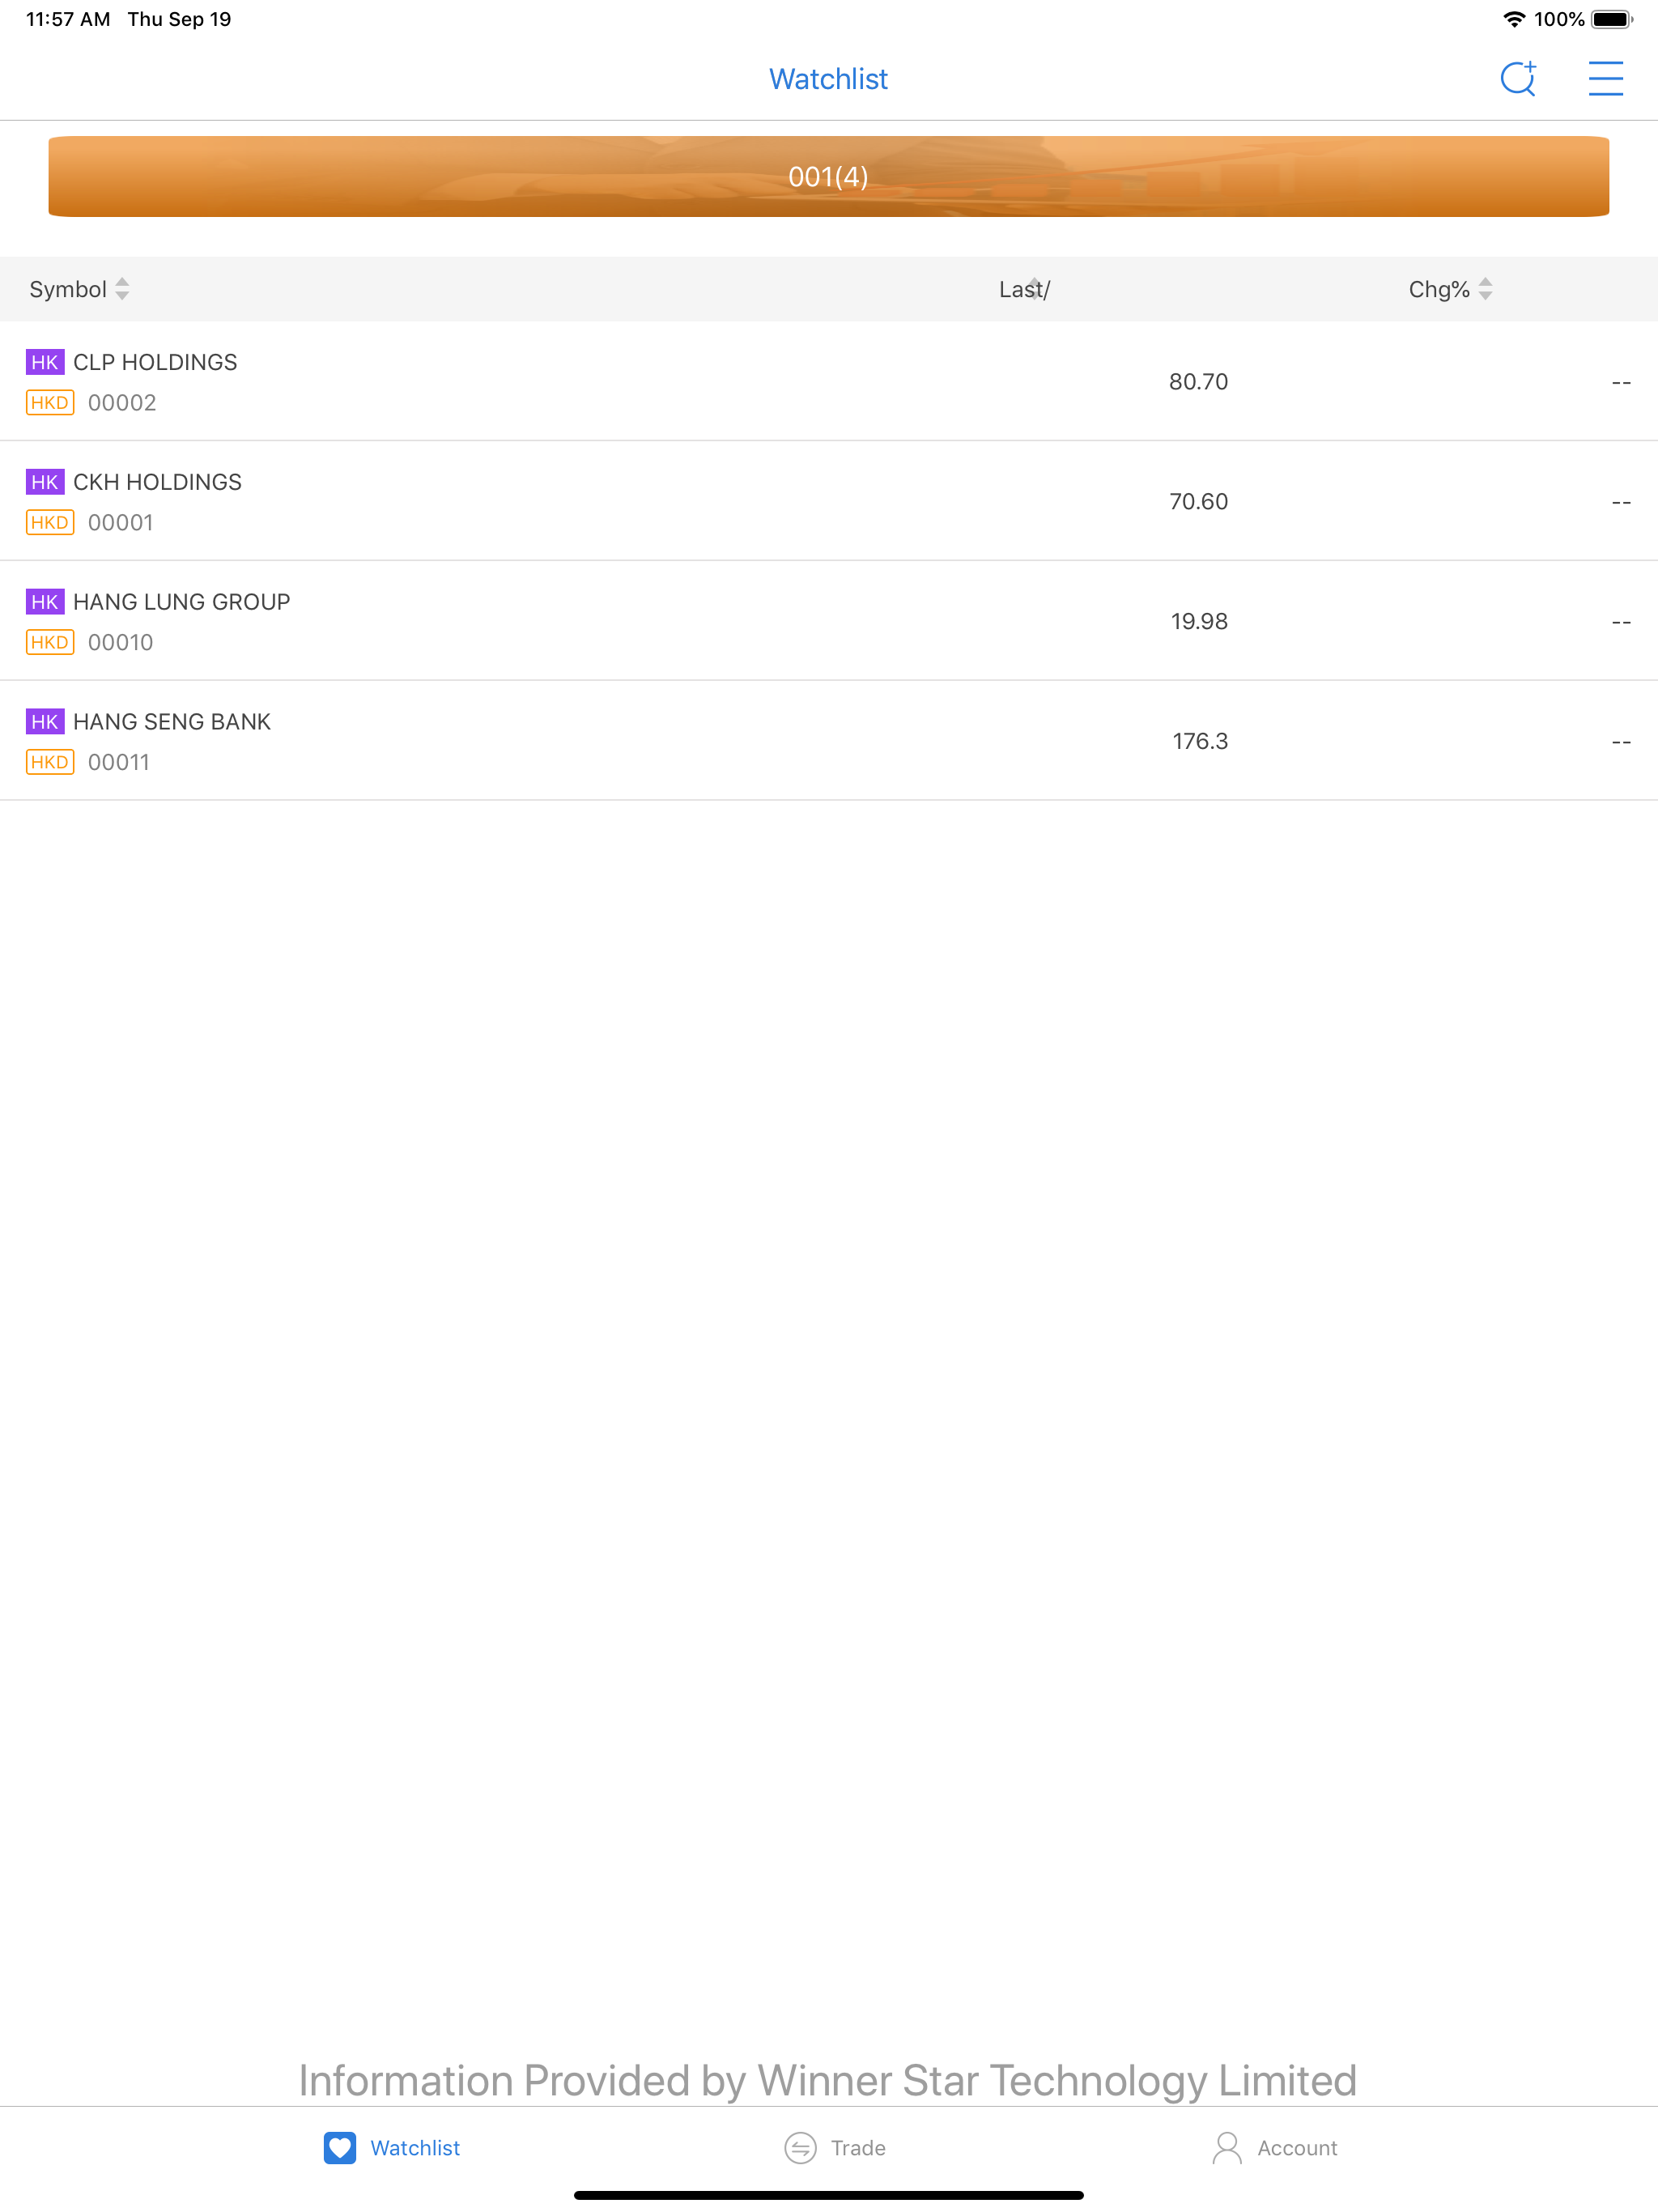
Task: Tap the change value for HANG SENG BANK
Action: tap(1621, 742)
